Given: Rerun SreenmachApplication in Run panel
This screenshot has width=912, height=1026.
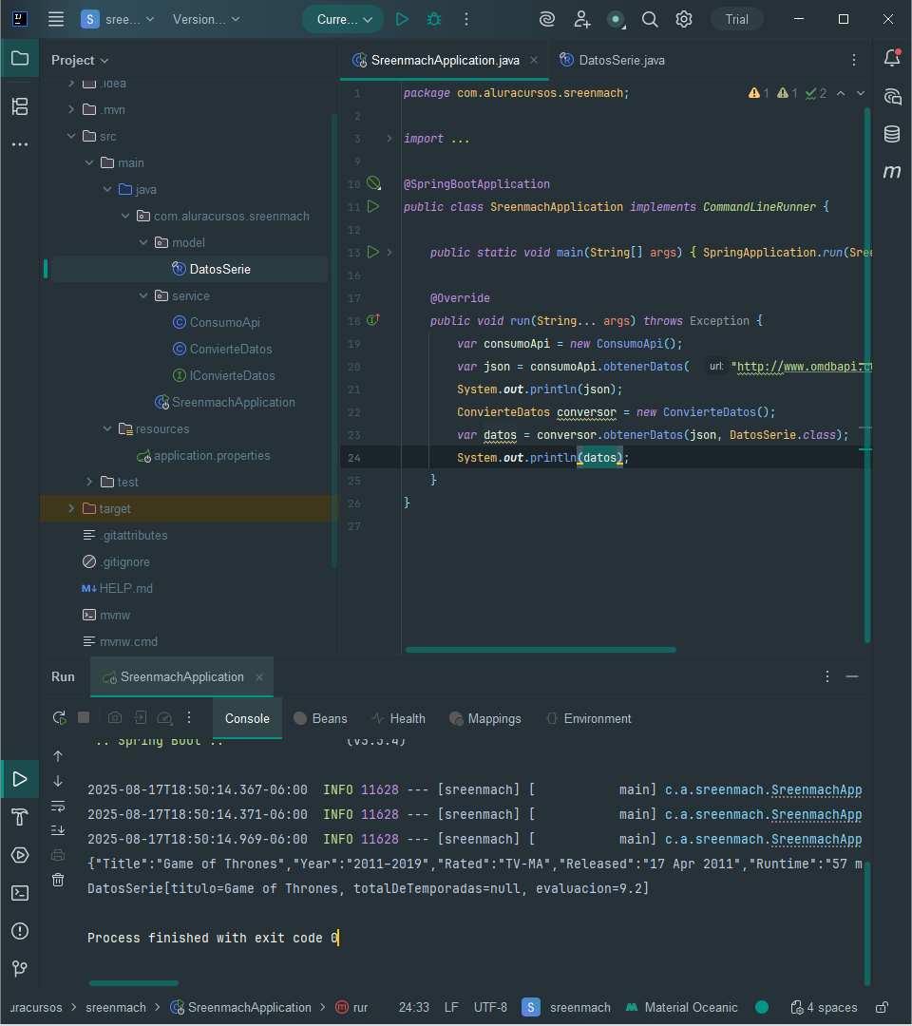Looking at the screenshot, I should tap(59, 718).
